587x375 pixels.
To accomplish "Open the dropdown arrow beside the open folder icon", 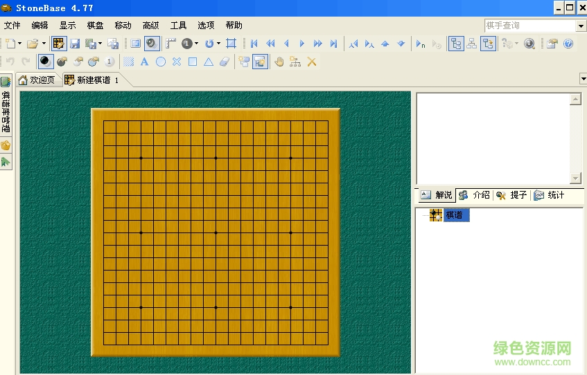I will pos(44,44).
